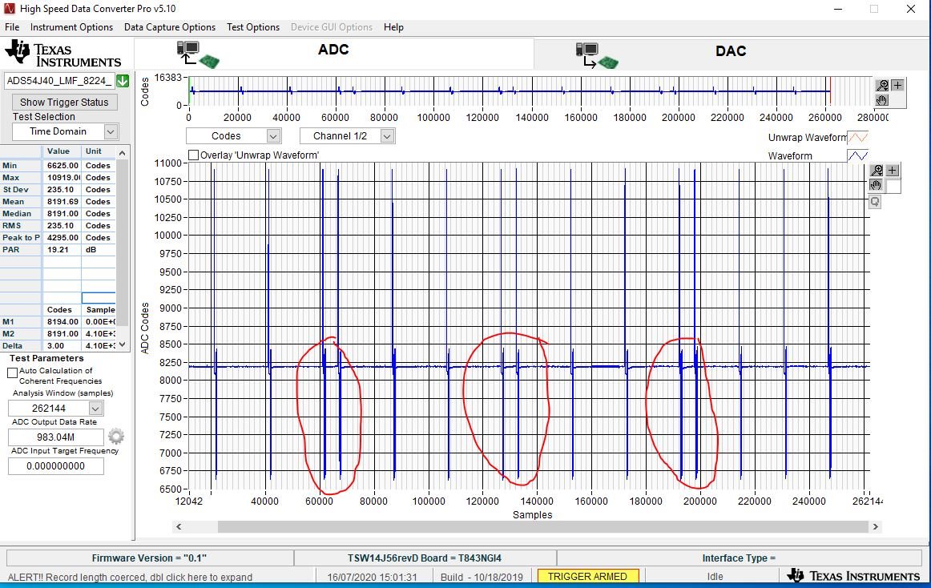Click the Idle status indicator
Viewport: 931px width, 588px height.
(715, 577)
